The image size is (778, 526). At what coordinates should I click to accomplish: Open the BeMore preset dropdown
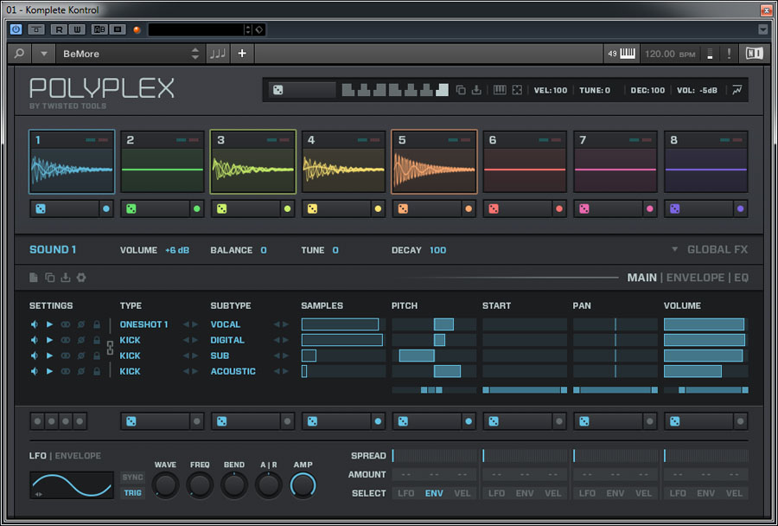point(194,54)
